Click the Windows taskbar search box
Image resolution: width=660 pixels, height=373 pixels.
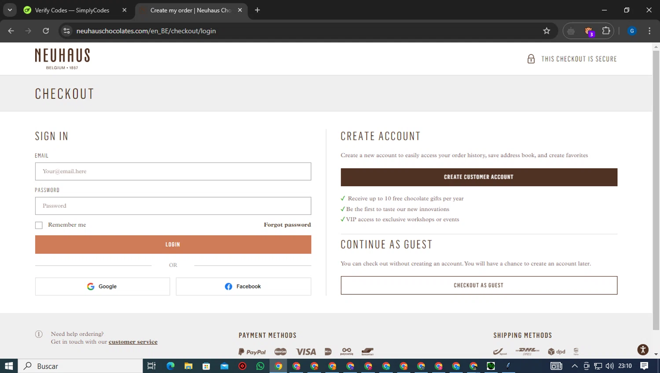click(x=80, y=366)
